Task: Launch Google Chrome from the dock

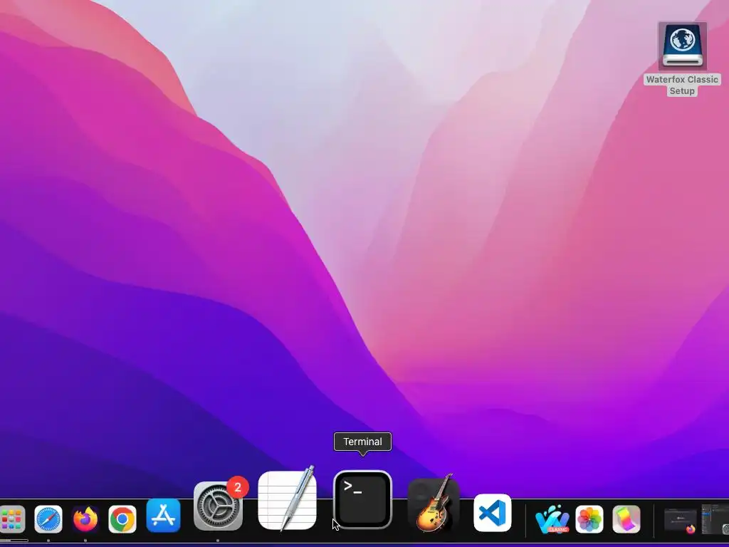Action: tap(122, 519)
